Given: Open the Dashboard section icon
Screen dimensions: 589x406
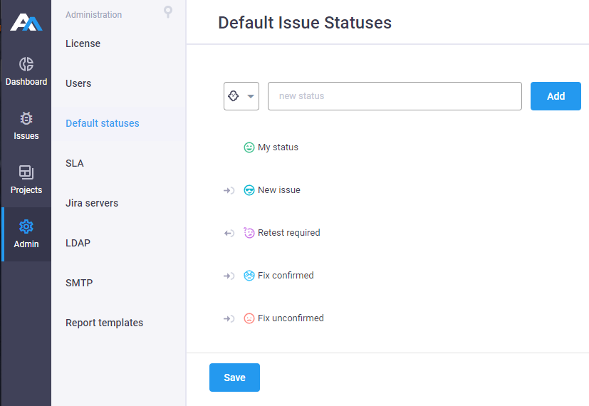Looking at the screenshot, I should click(x=26, y=64).
